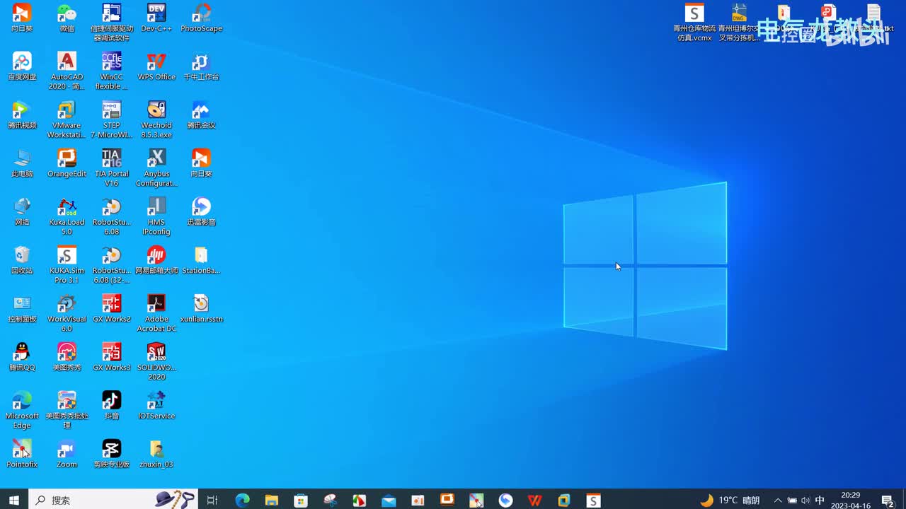The image size is (906, 509).
Task: Open 腾讯QQ desktop shortcut
Action: 22,357
